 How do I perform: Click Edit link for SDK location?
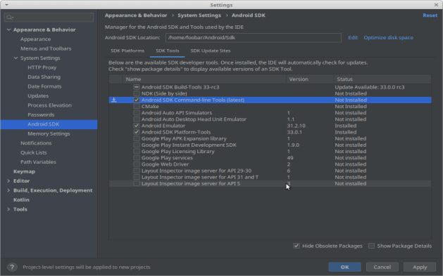[353, 37]
